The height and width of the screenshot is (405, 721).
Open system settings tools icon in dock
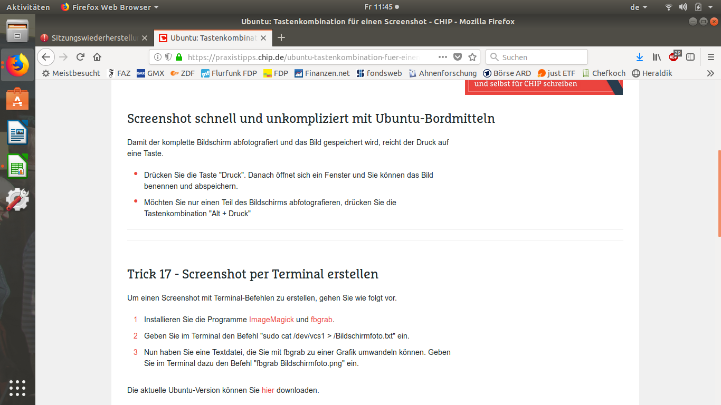point(17,200)
